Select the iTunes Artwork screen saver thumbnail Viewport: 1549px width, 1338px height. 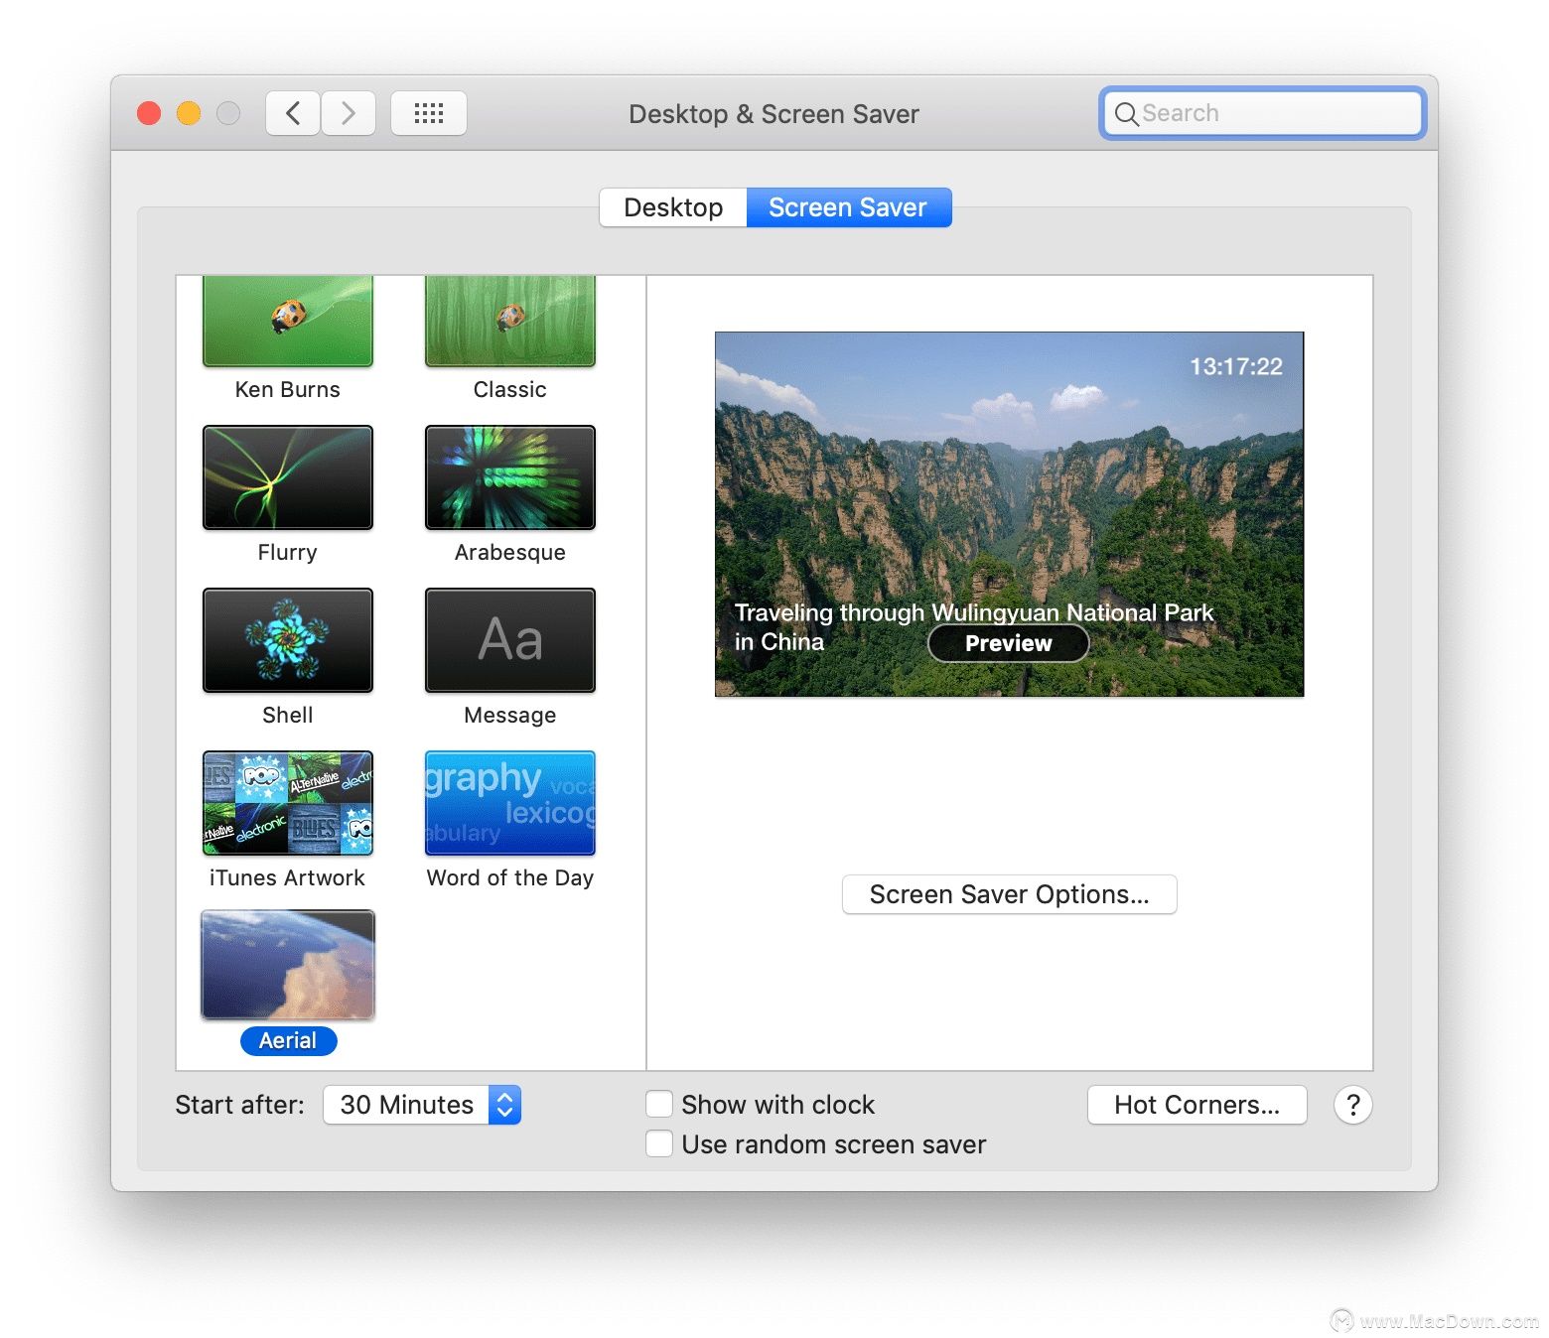tap(288, 803)
